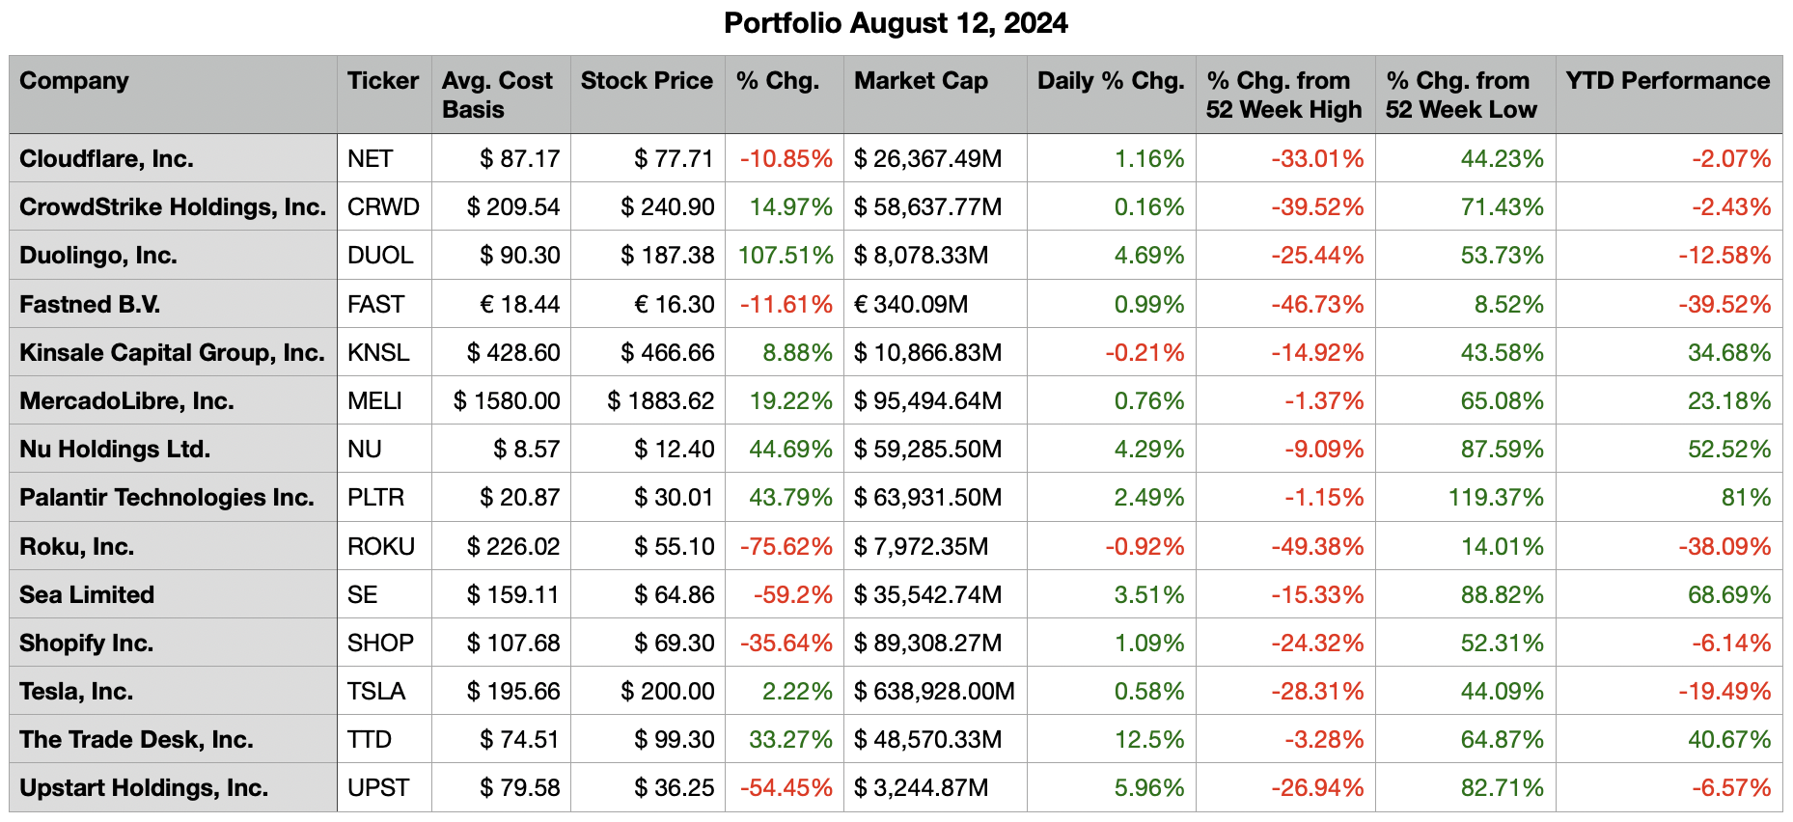Select the Ticker column header
The height and width of the screenshot is (822, 1793).
click(383, 81)
